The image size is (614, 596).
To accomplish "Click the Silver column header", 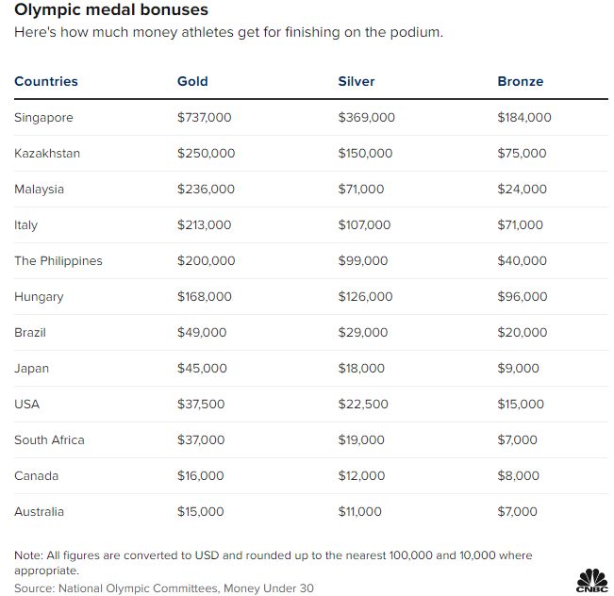I will point(357,81).
